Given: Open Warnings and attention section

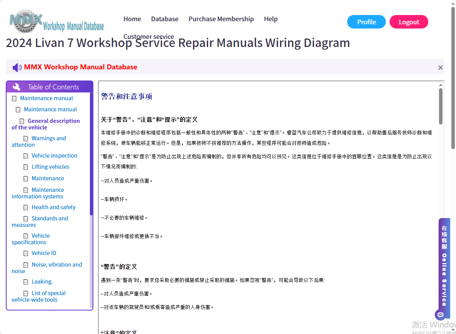Looking at the screenshot, I should (x=39, y=141).
